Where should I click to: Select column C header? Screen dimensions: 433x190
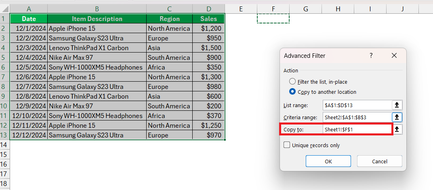click(170, 9)
